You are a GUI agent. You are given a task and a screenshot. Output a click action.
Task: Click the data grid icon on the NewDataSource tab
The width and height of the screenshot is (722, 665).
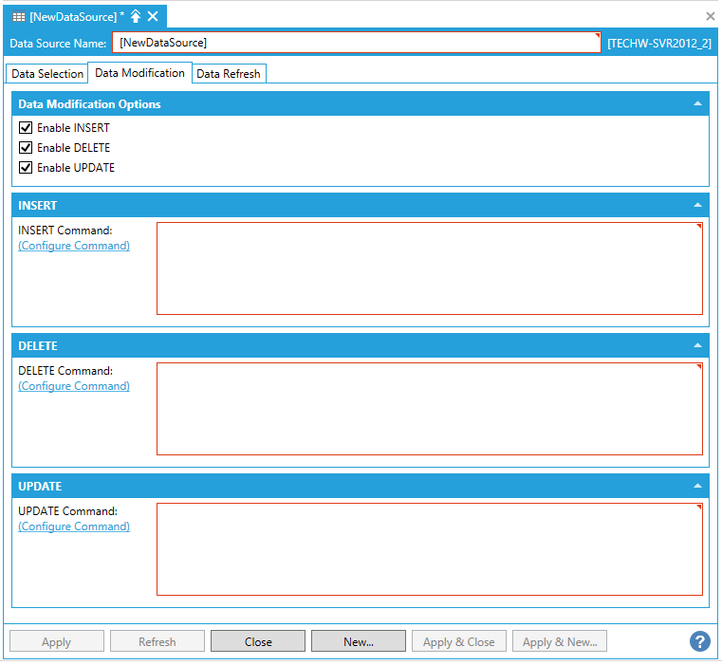(19, 17)
